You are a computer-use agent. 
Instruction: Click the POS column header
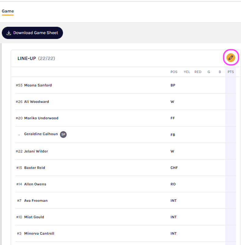click(174, 72)
